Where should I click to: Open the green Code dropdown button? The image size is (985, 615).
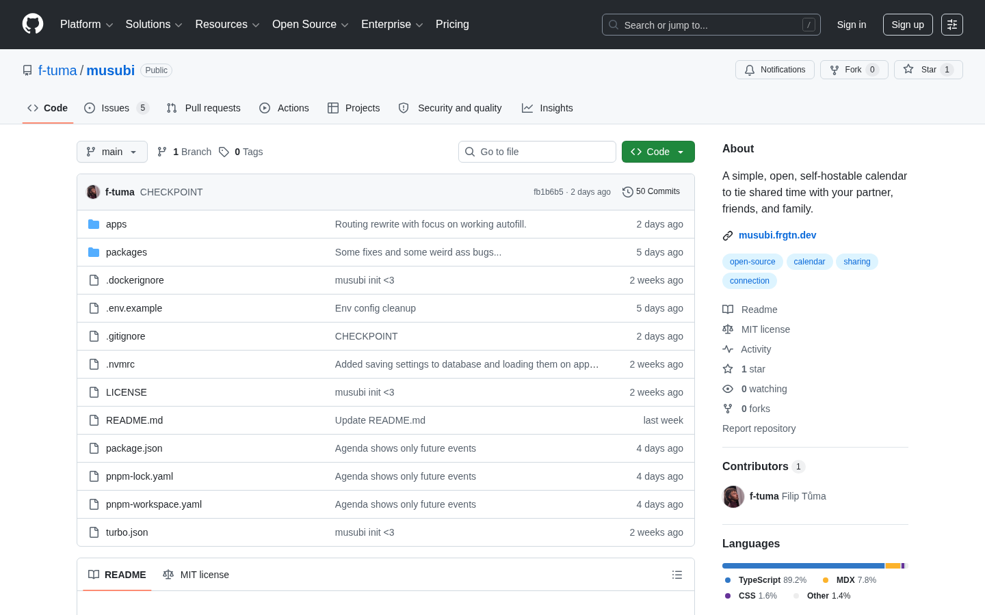pos(658,152)
